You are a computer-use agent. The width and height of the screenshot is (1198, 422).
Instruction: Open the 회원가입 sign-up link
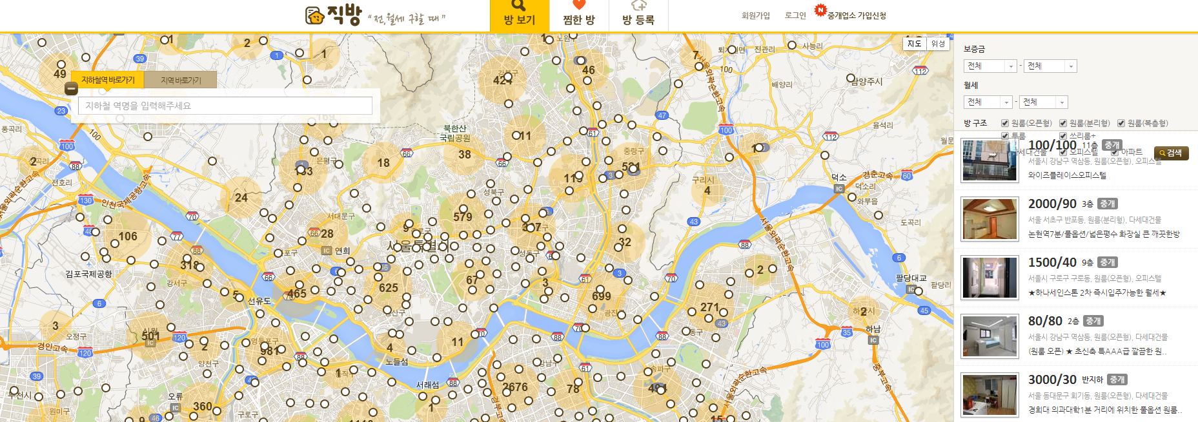coord(755,15)
